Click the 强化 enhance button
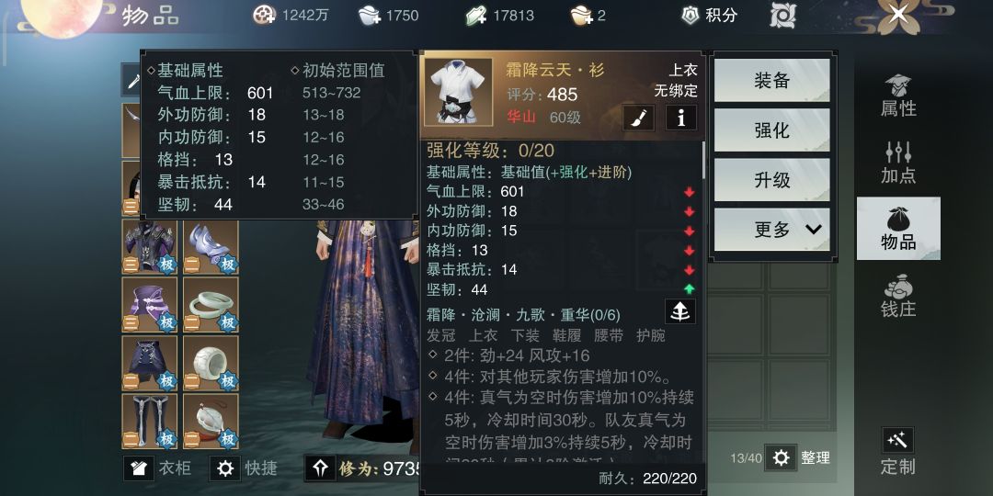The height and width of the screenshot is (496, 993). click(772, 130)
